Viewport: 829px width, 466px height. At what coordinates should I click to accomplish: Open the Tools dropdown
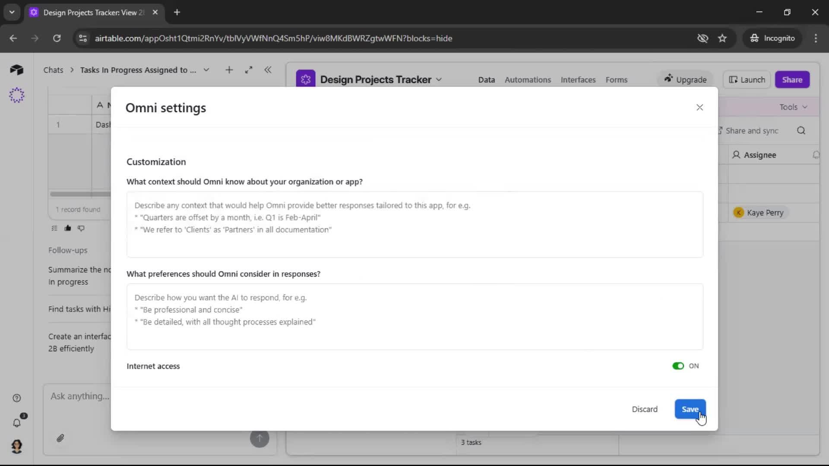pyautogui.click(x=793, y=107)
